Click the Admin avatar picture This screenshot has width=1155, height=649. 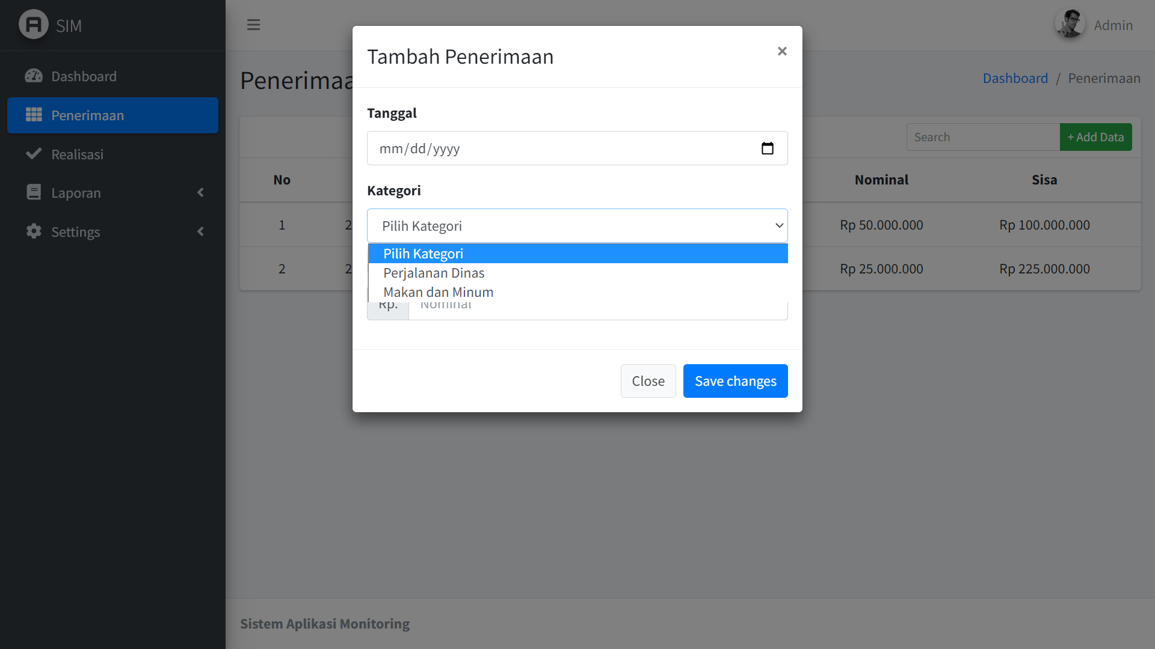click(x=1070, y=25)
